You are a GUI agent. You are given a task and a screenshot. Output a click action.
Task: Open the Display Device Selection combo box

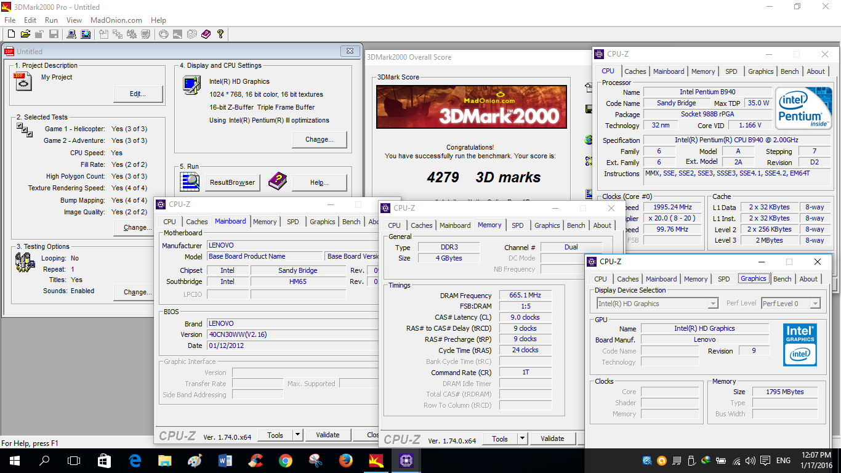658,304
